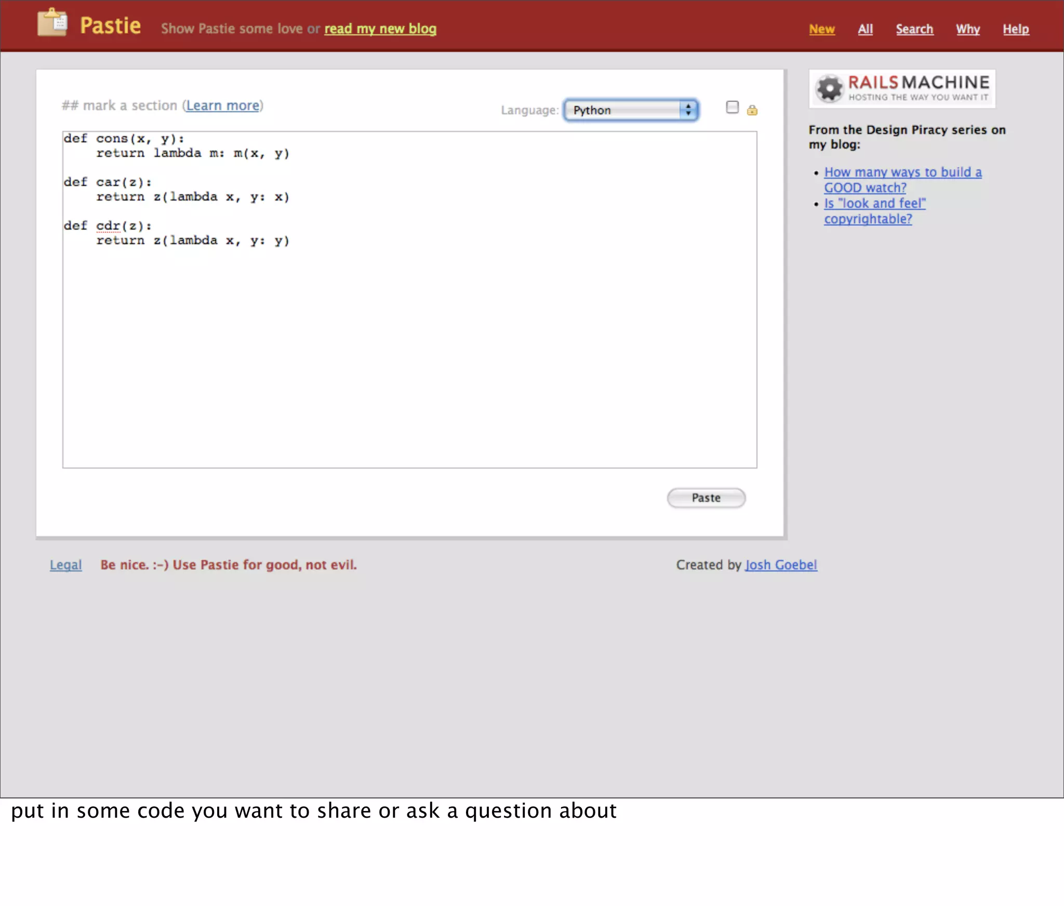This screenshot has height=906, width=1064.
Task: Open the Python language dropdown
Action: [x=623, y=110]
